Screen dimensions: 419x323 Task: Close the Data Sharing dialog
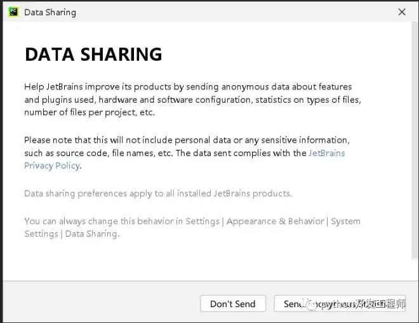pyautogui.click(x=402, y=12)
